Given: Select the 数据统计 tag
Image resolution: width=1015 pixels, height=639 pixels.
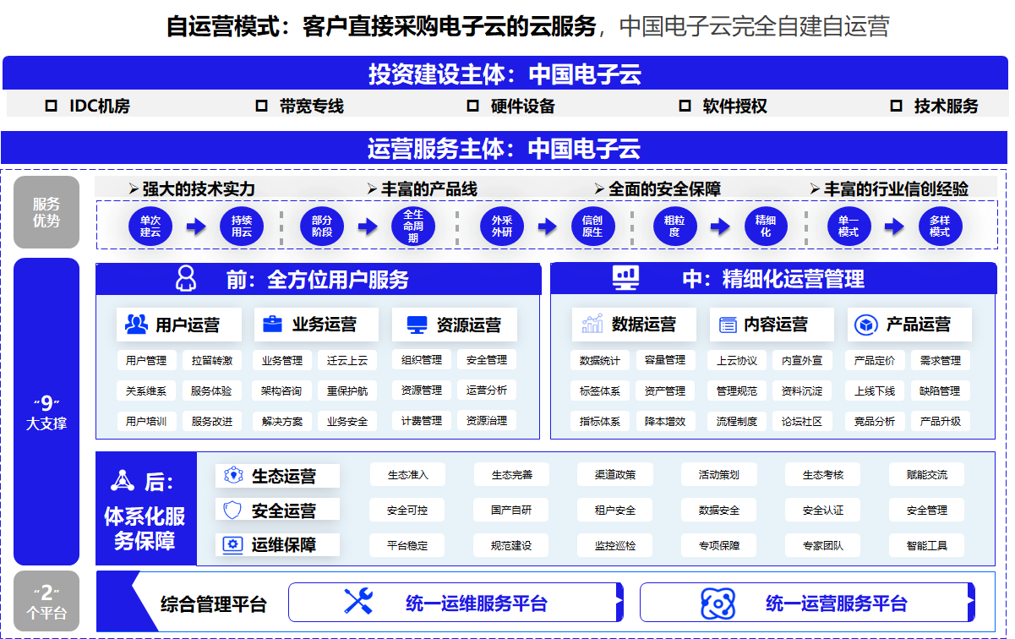Looking at the screenshot, I should 600,361.
